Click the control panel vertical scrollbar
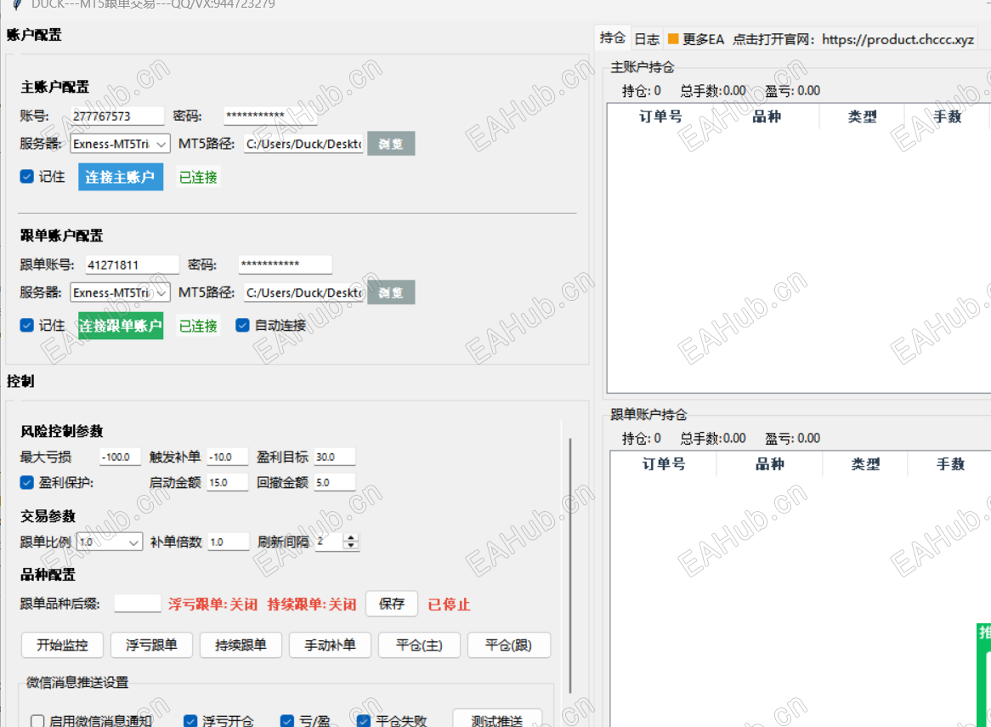Viewport: 991px width, 727px height. coord(570,565)
